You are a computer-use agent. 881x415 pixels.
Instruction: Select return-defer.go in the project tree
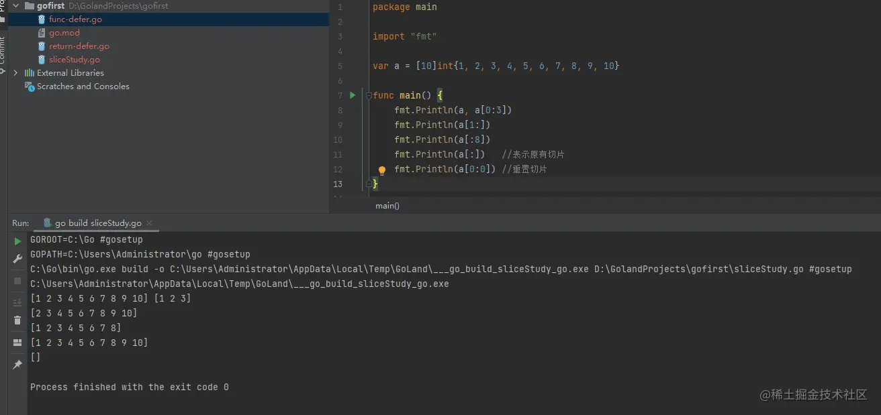[x=79, y=46]
